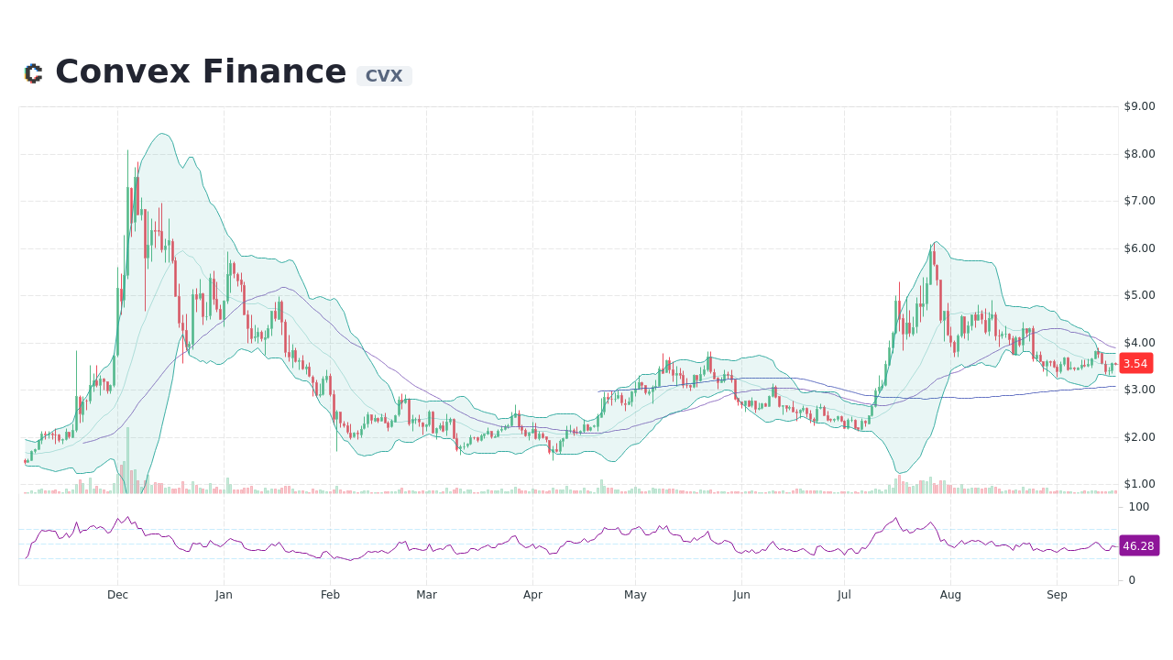Screen dimensions: 1173x660
Task: Click the Convex Finance title text
Action: pos(200,71)
